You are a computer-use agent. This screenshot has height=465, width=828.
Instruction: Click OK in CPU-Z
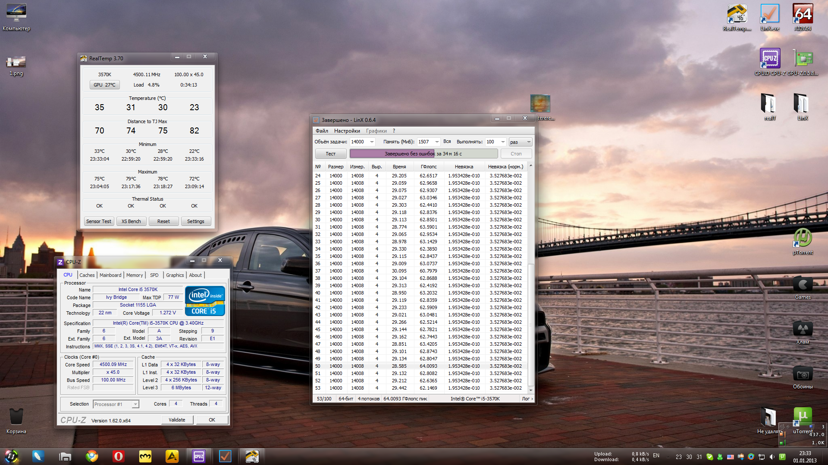212,420
